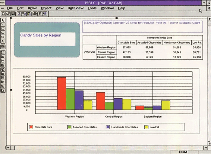This screenshot has height=154, width=211.
Task: Click the Cut scissors icon
Action: tap(19, 14)
